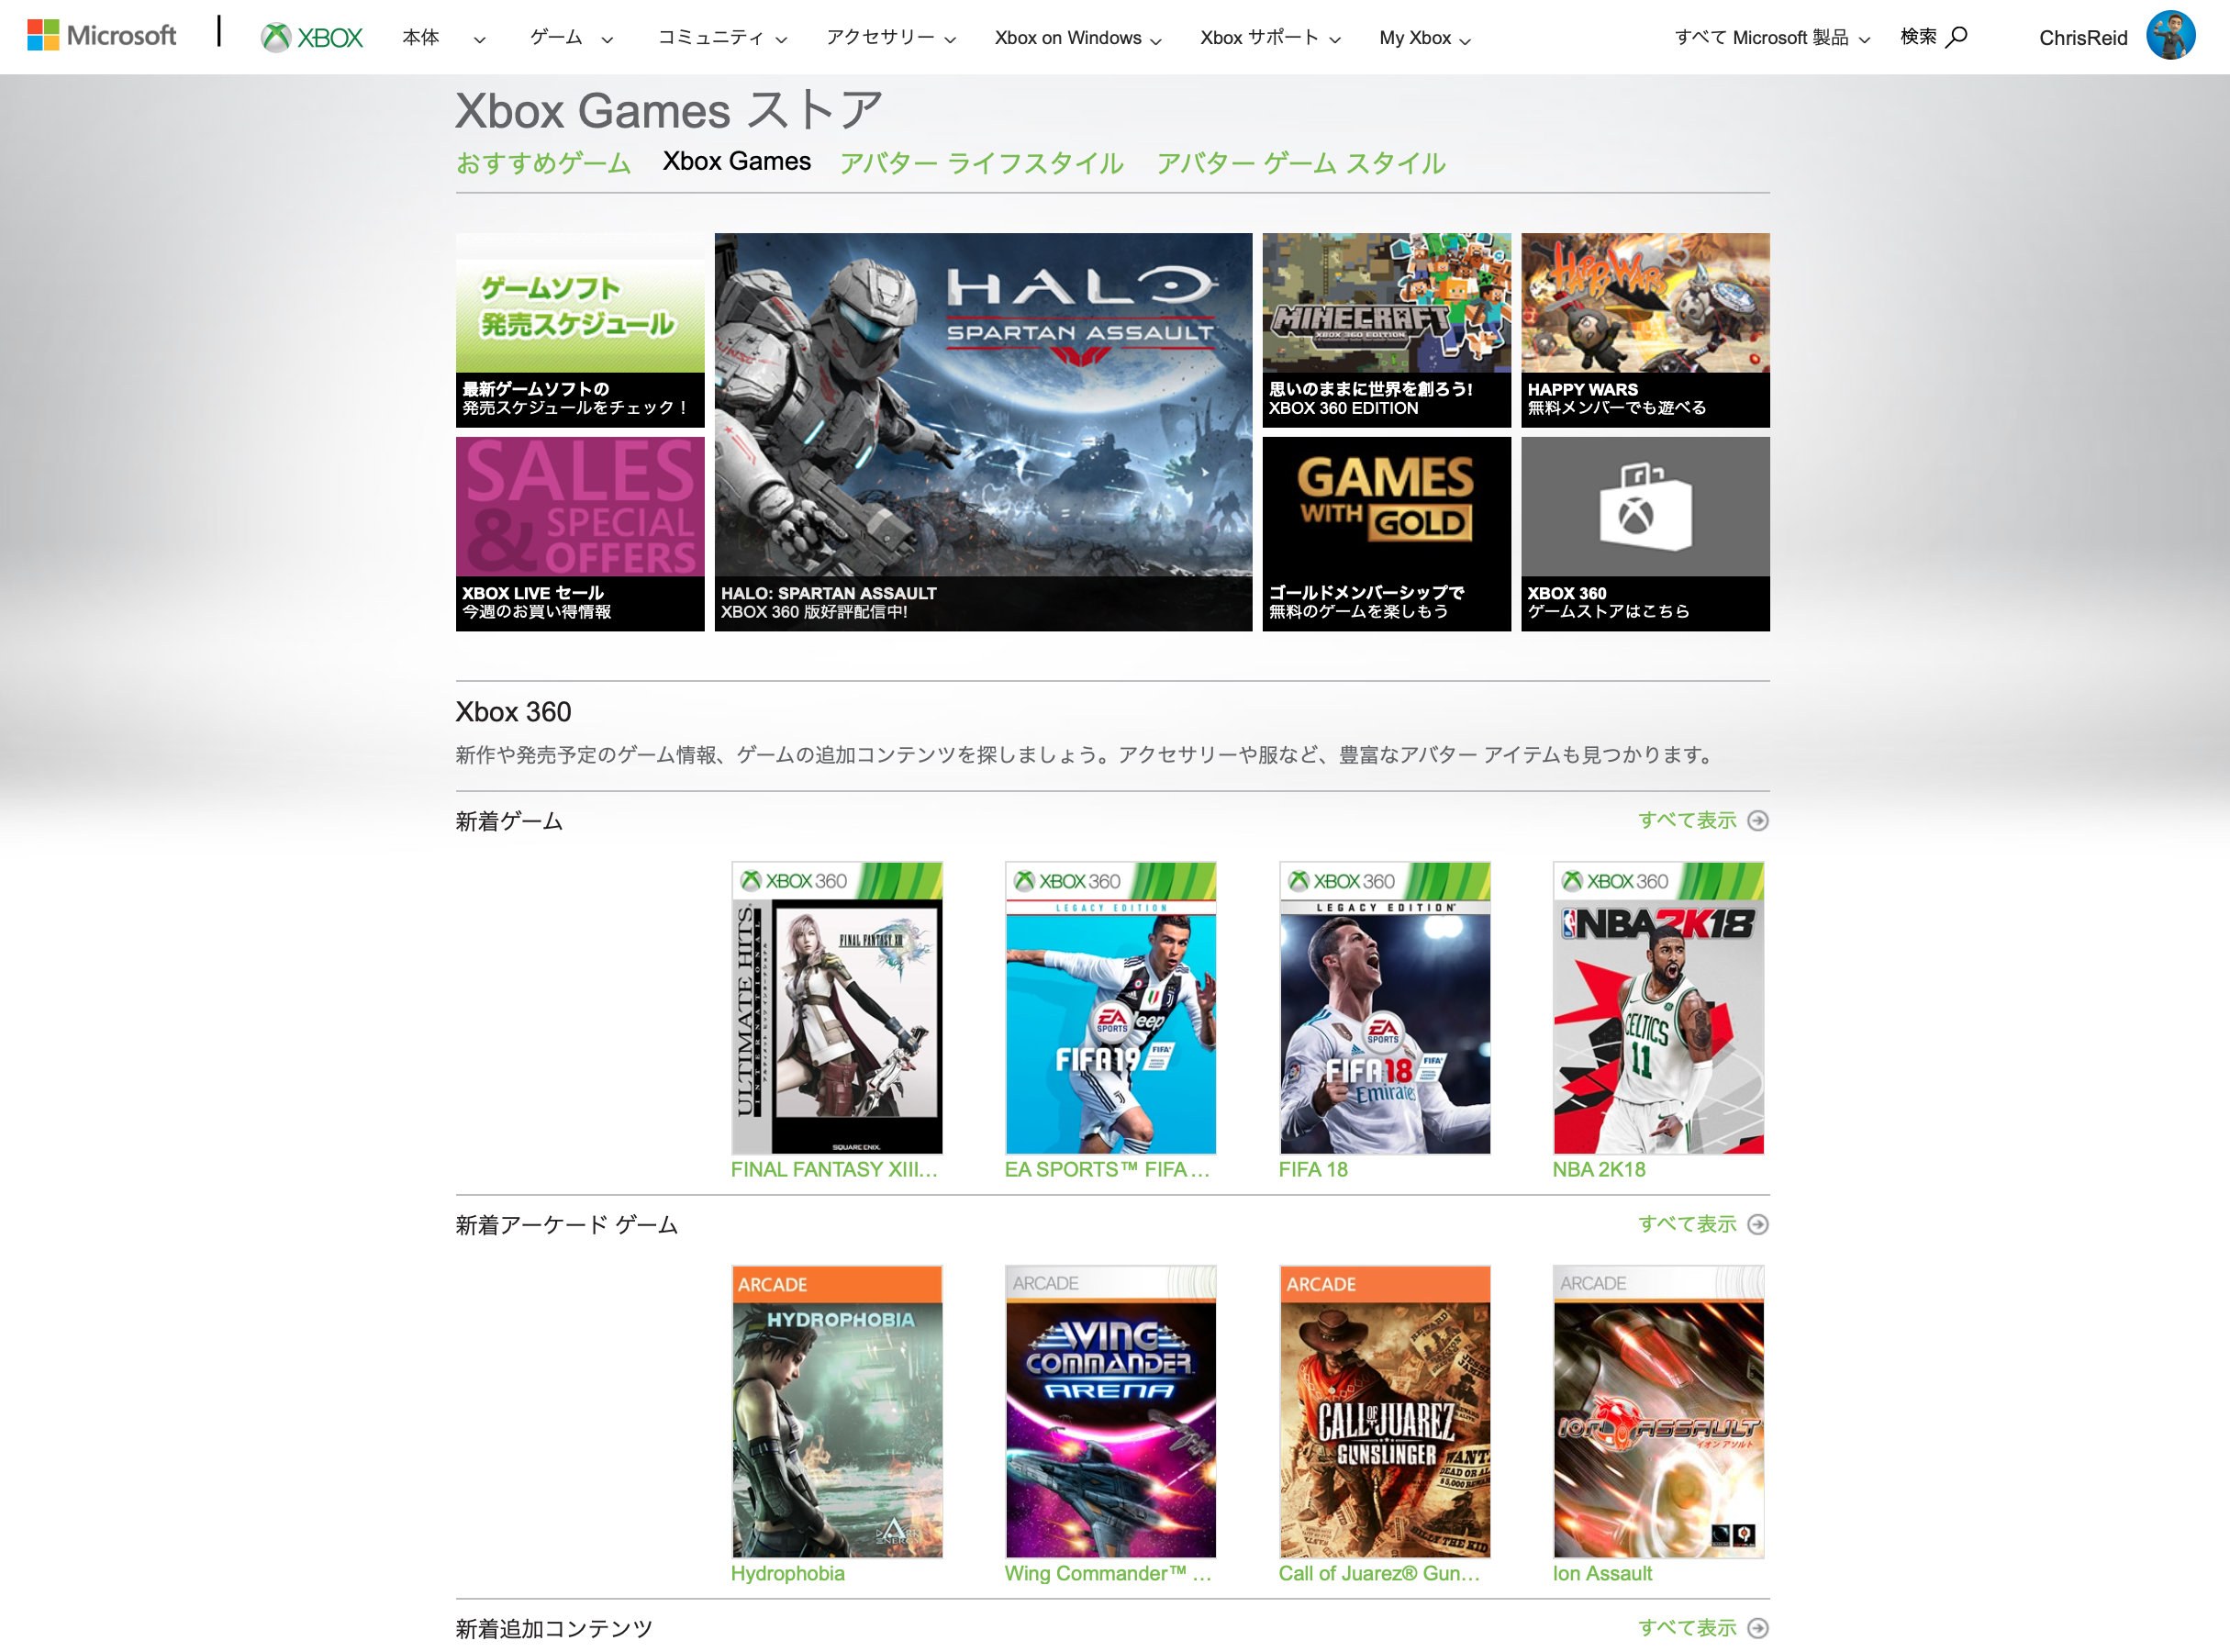
Task: Open the FIFA 18 title link
Action: point(1312,1169)
